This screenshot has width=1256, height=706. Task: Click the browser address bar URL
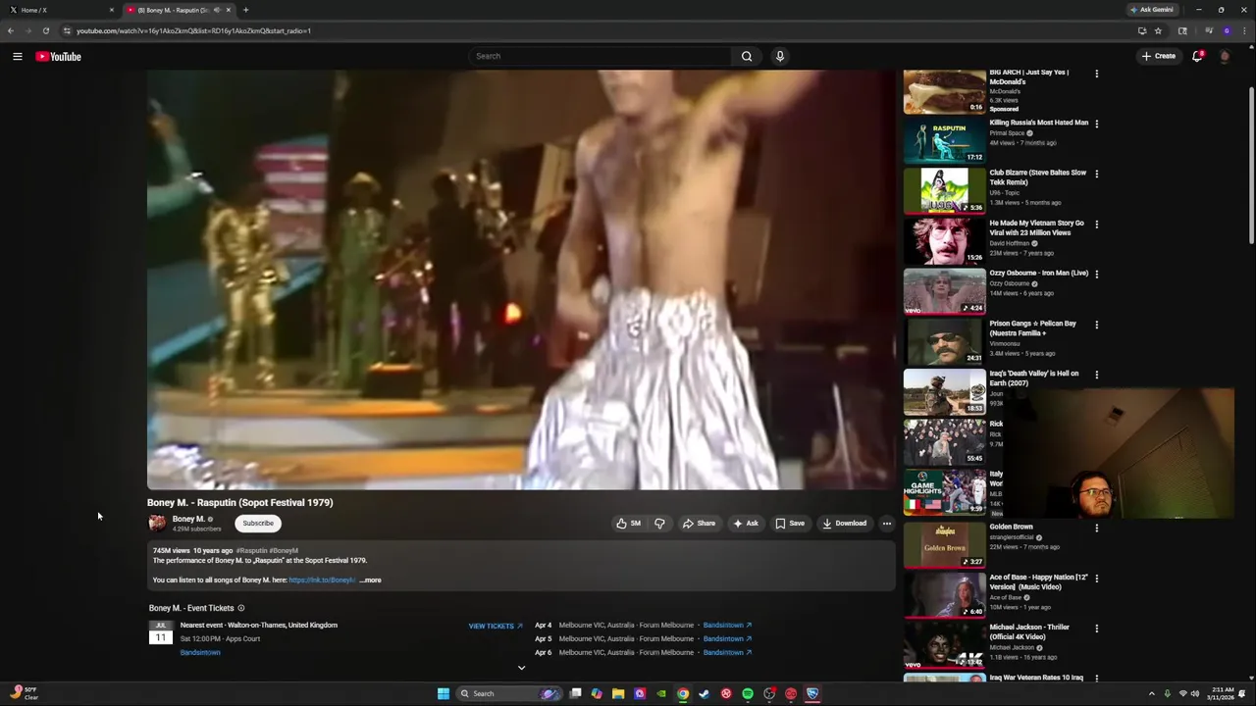pyautogui.click(x=193, y=30)
